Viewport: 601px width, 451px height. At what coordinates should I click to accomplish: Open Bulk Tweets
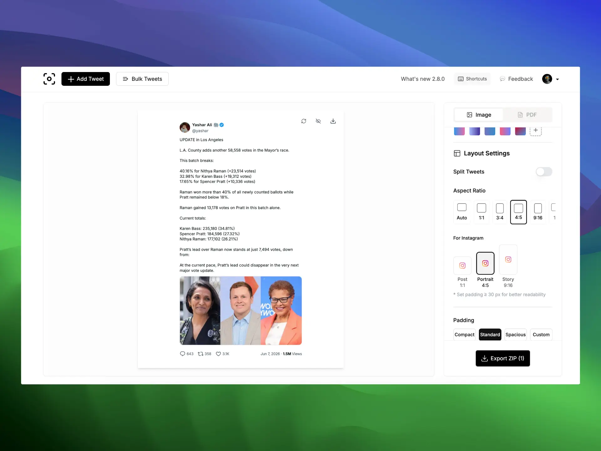(x=142, y=79)
